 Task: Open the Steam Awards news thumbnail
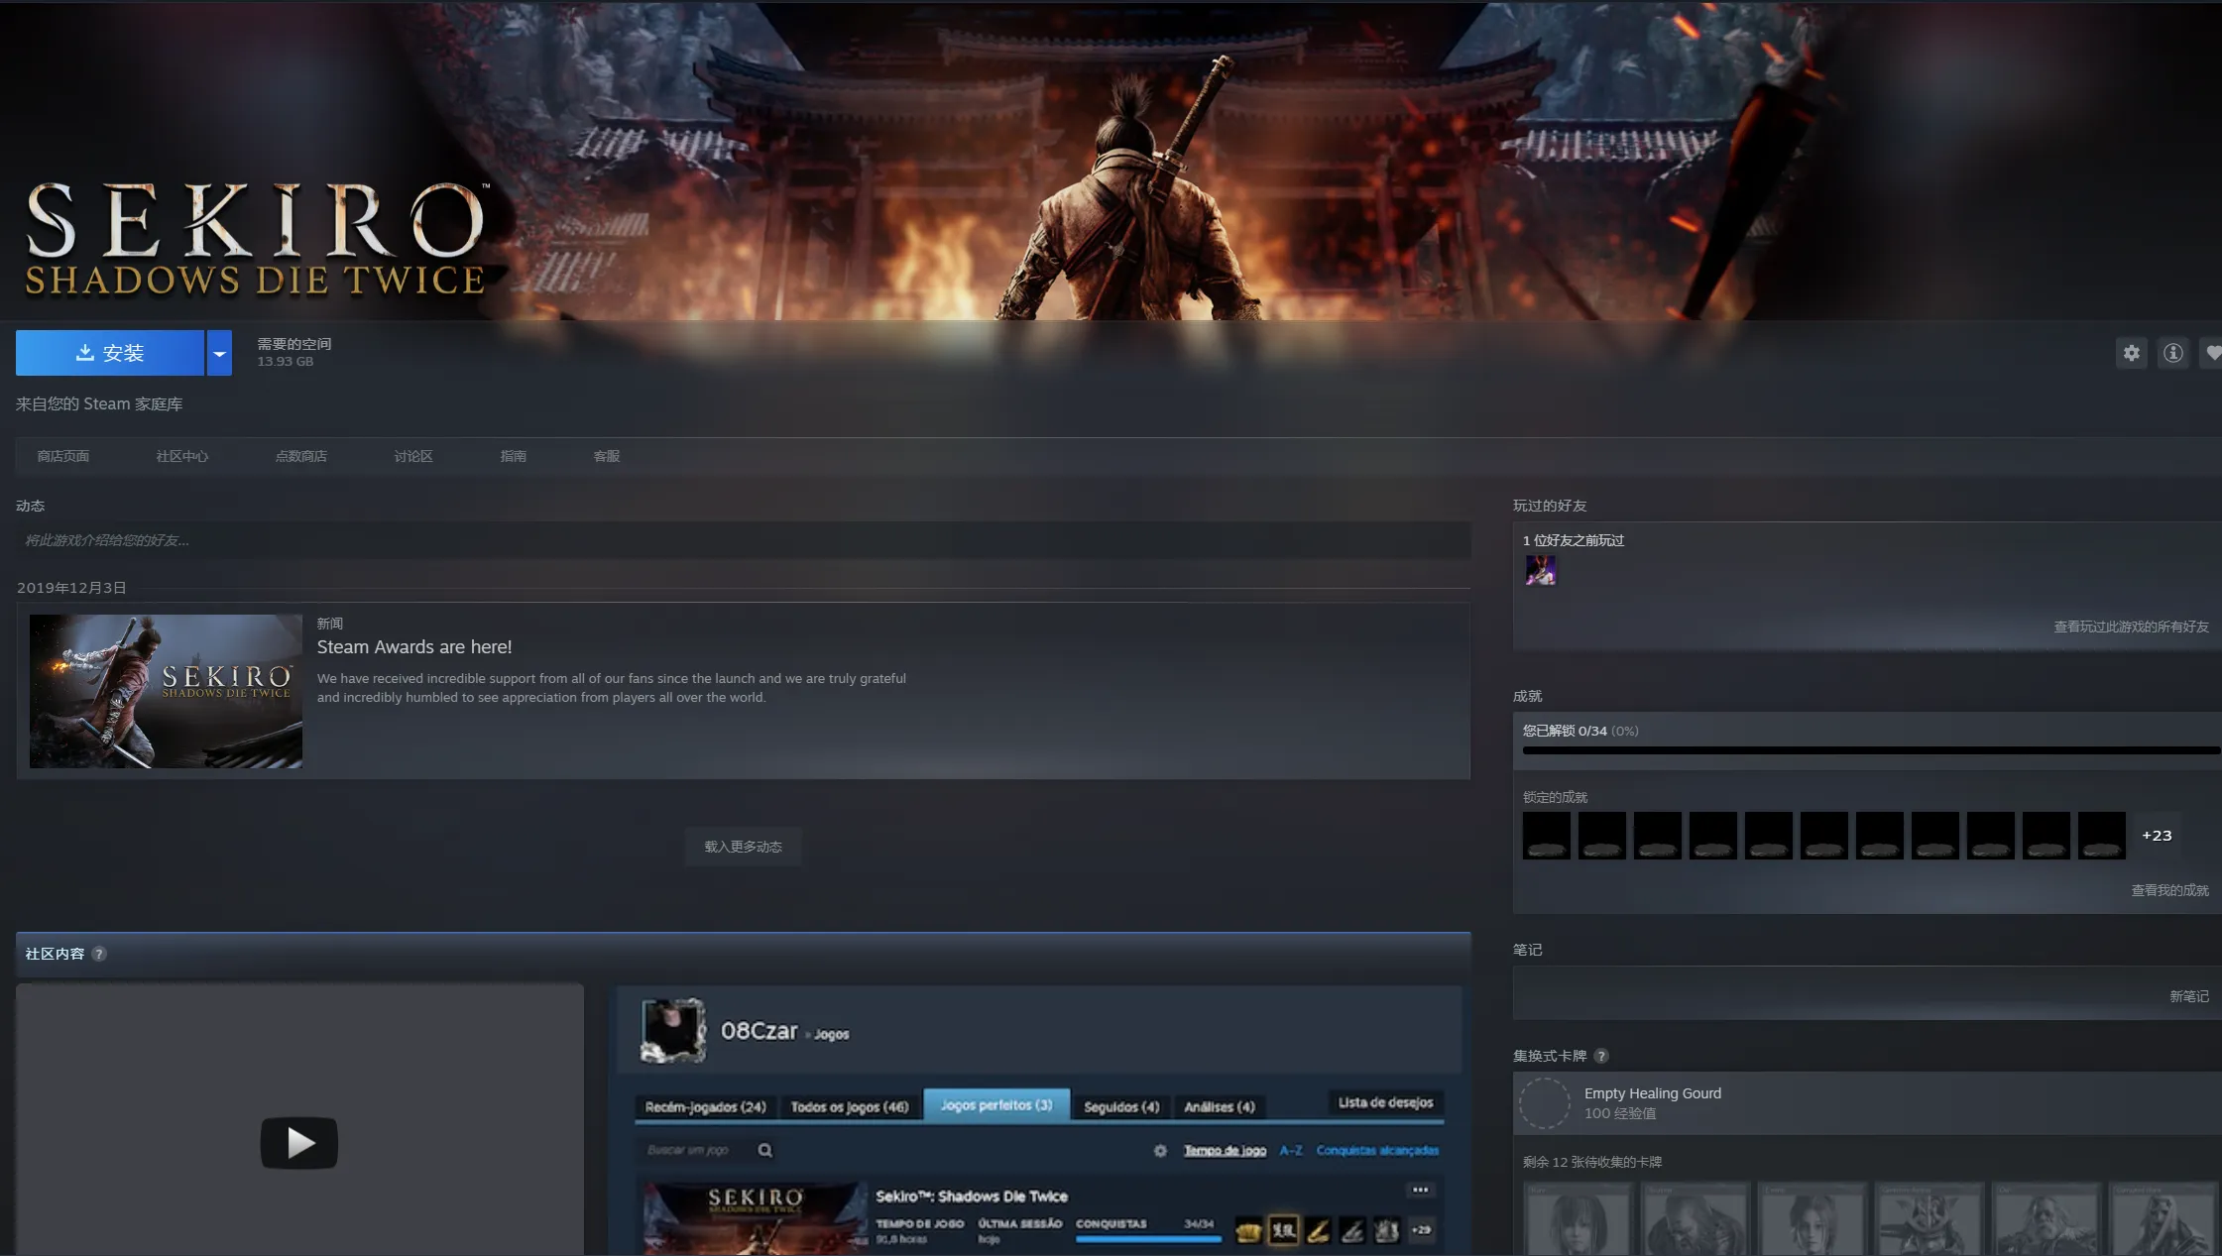(x=166, y=691)
